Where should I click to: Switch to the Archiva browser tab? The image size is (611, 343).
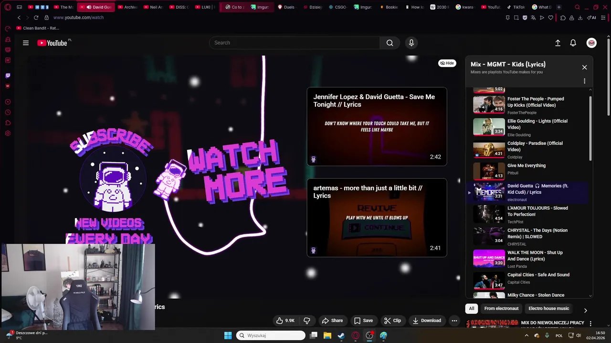[127, 7]
